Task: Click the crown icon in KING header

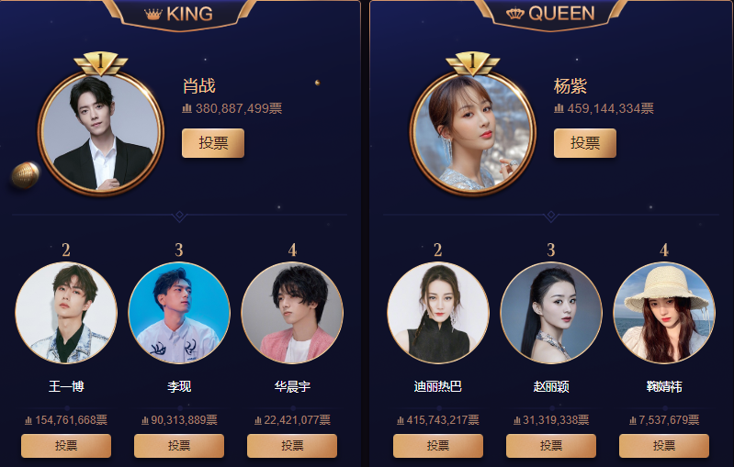Action: [x=153, y=15]
